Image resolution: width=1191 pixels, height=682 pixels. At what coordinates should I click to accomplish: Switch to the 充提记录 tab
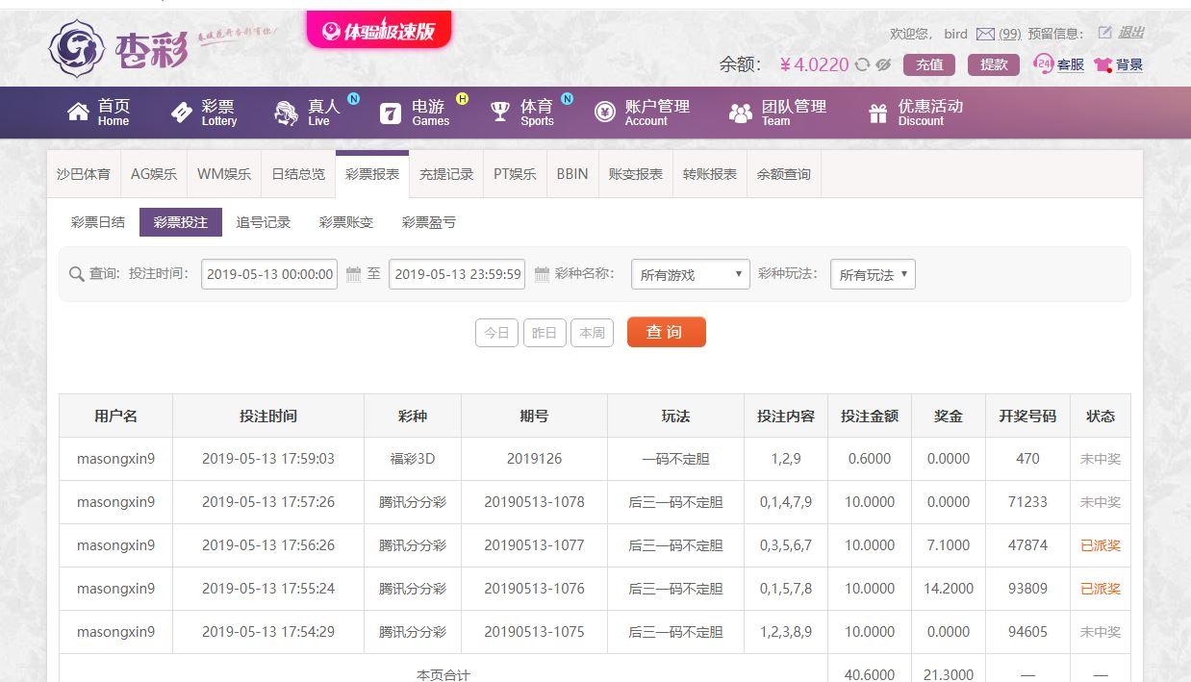(x=446, y=174)
